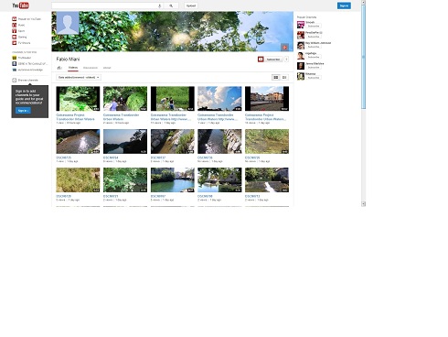448x337 pixels.
Task: Click the microphone icon in search bar
Action: point(159,5)
